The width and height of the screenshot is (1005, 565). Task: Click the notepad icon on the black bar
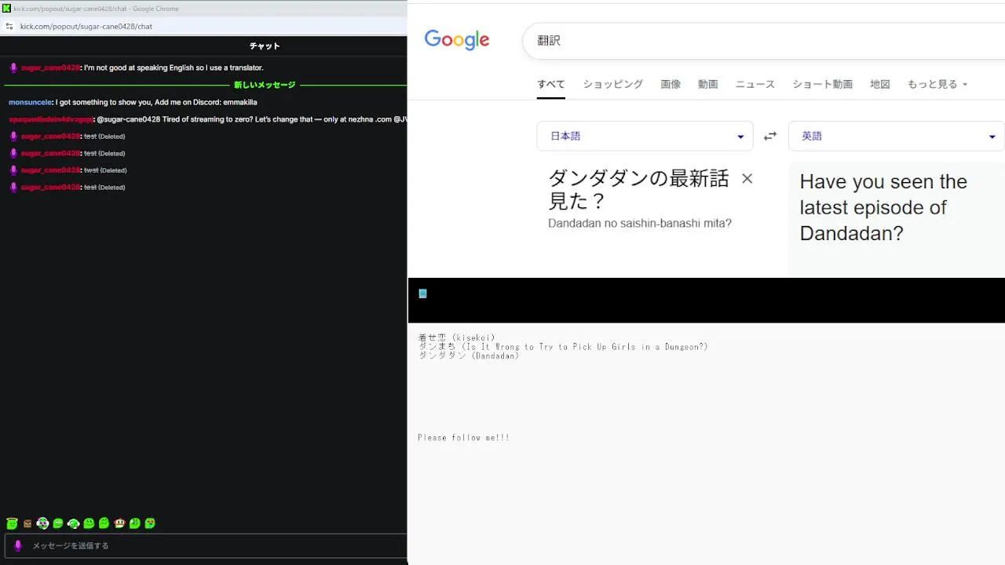[x=422, y=293]
